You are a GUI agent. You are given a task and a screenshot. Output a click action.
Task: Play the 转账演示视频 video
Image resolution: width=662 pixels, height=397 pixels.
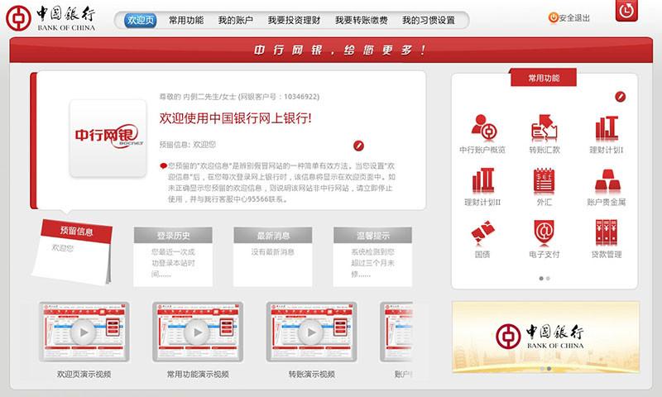point(312,332)
